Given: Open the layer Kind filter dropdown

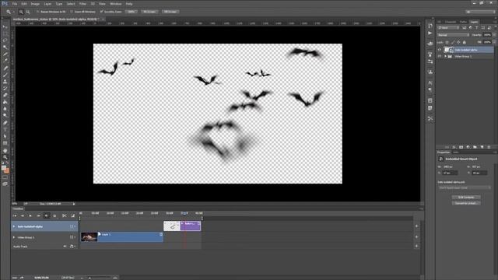Looking at the screenshot, I should point(448,28).
